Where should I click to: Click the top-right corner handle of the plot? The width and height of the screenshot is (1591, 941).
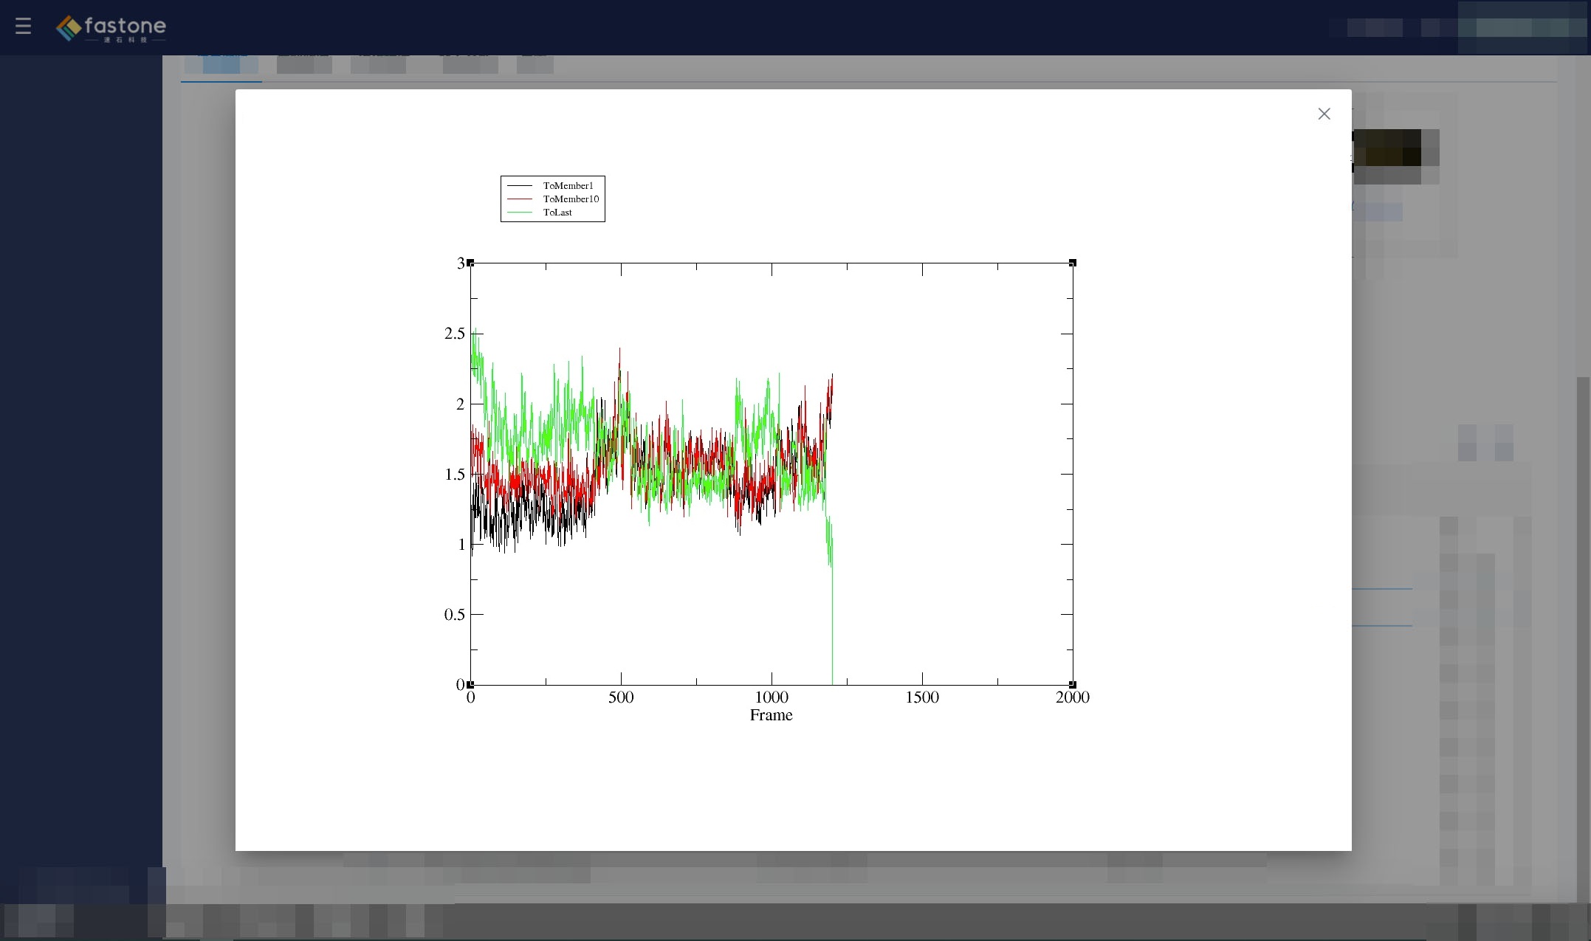1073,263
